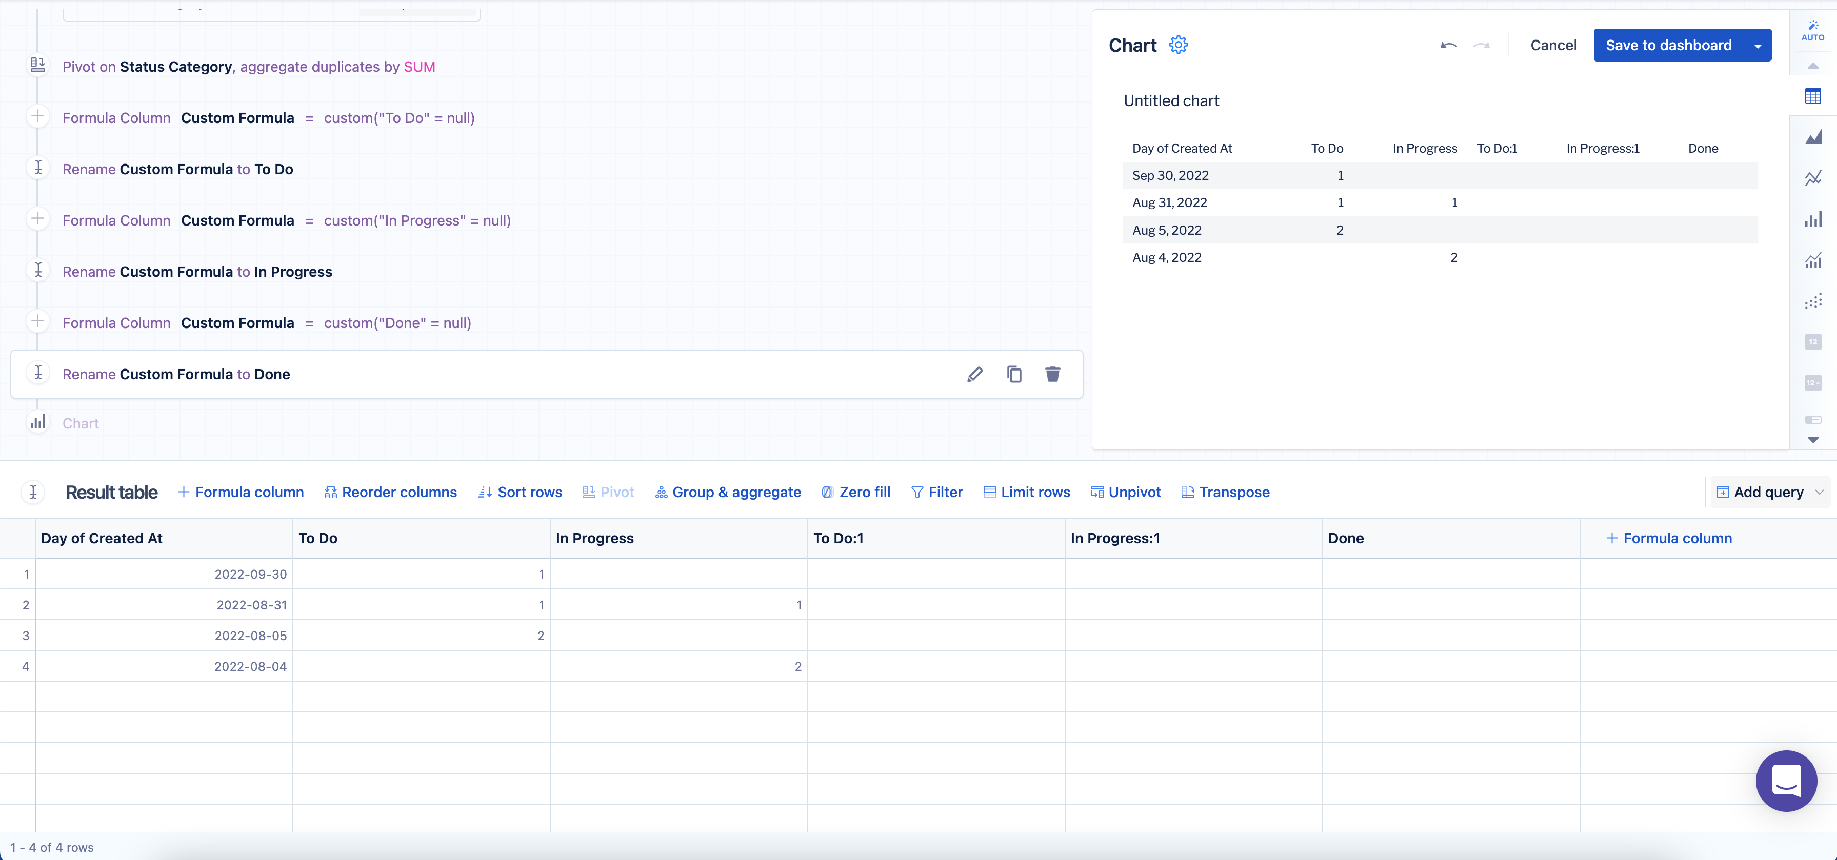Click the Zero fill option
The width and height of the screenshot is (1837, 860).
click(856, 493)
